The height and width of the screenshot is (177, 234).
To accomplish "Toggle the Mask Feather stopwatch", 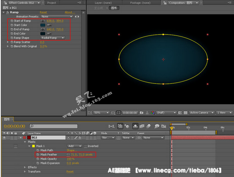I will click(38, 155).
